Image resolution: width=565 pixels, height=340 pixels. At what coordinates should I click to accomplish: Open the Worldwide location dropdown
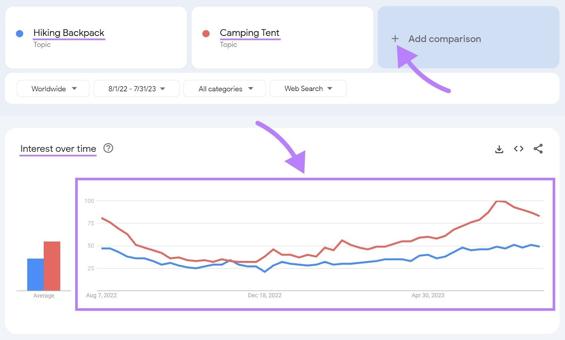tap(53, 89)
